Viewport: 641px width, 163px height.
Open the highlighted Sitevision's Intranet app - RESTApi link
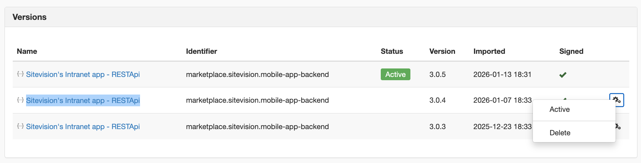[83, 100]
